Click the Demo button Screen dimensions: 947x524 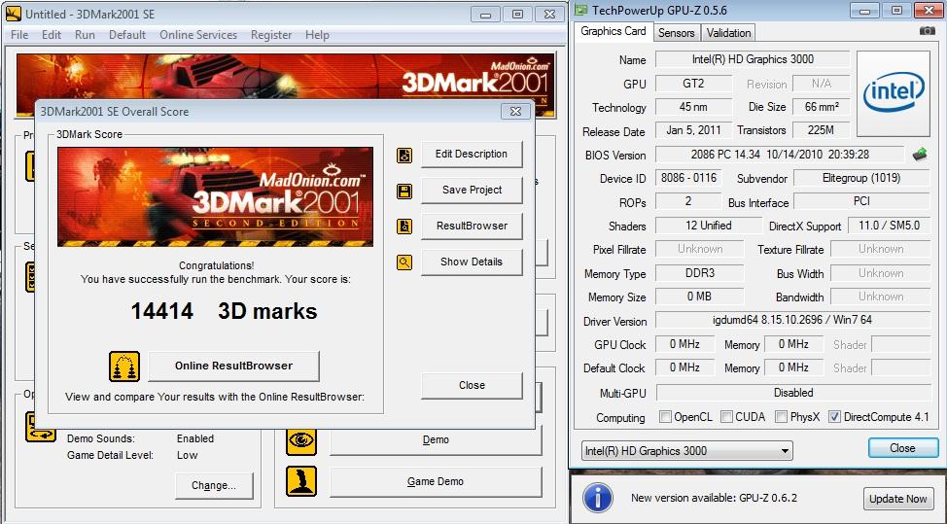click(x=436, y=439)
